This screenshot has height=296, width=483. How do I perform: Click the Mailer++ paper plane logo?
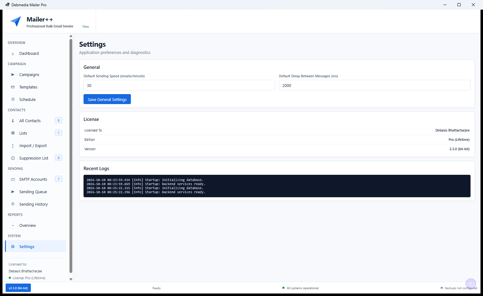click(x=16, y=21)
